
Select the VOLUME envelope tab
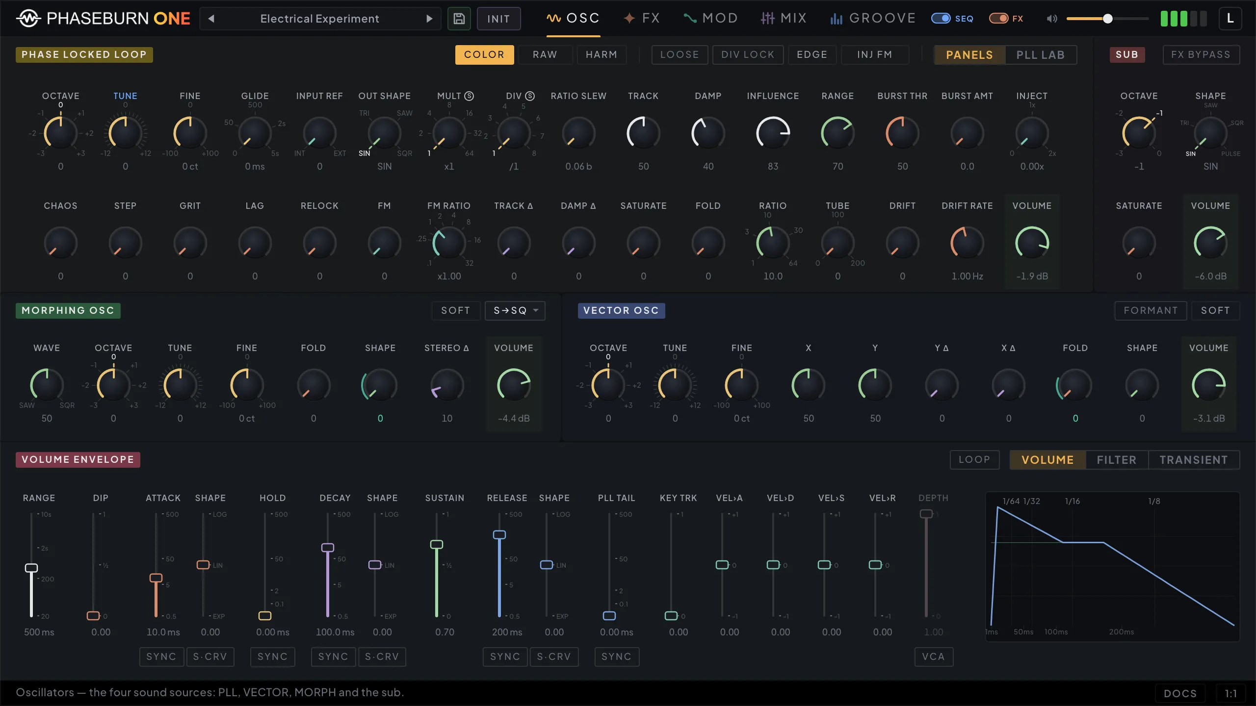[x=1047, y=460]
